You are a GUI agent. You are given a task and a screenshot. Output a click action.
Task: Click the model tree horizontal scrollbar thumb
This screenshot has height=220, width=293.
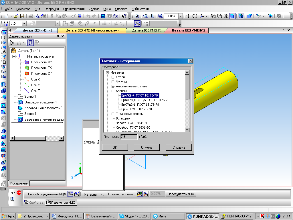coord(30,138)
